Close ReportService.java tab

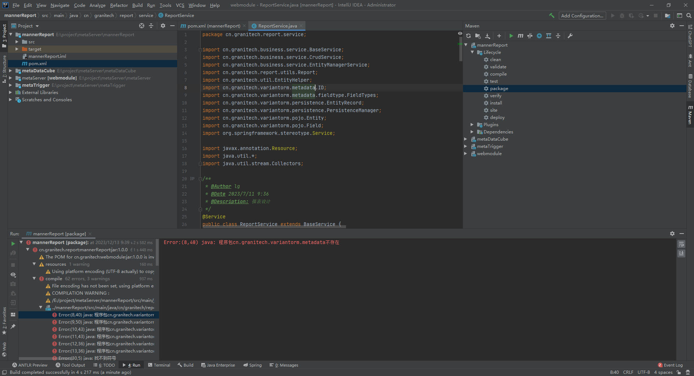tap(301, 26)
